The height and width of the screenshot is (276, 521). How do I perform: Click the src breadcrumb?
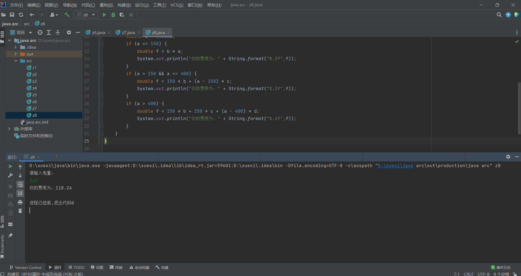point(27,24)
